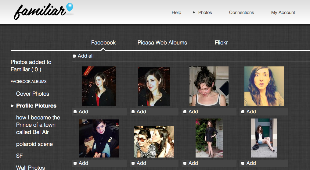Open the polaroid scene album
The width and height of the screenshot is (310, 170).
[x=34, y=144]
